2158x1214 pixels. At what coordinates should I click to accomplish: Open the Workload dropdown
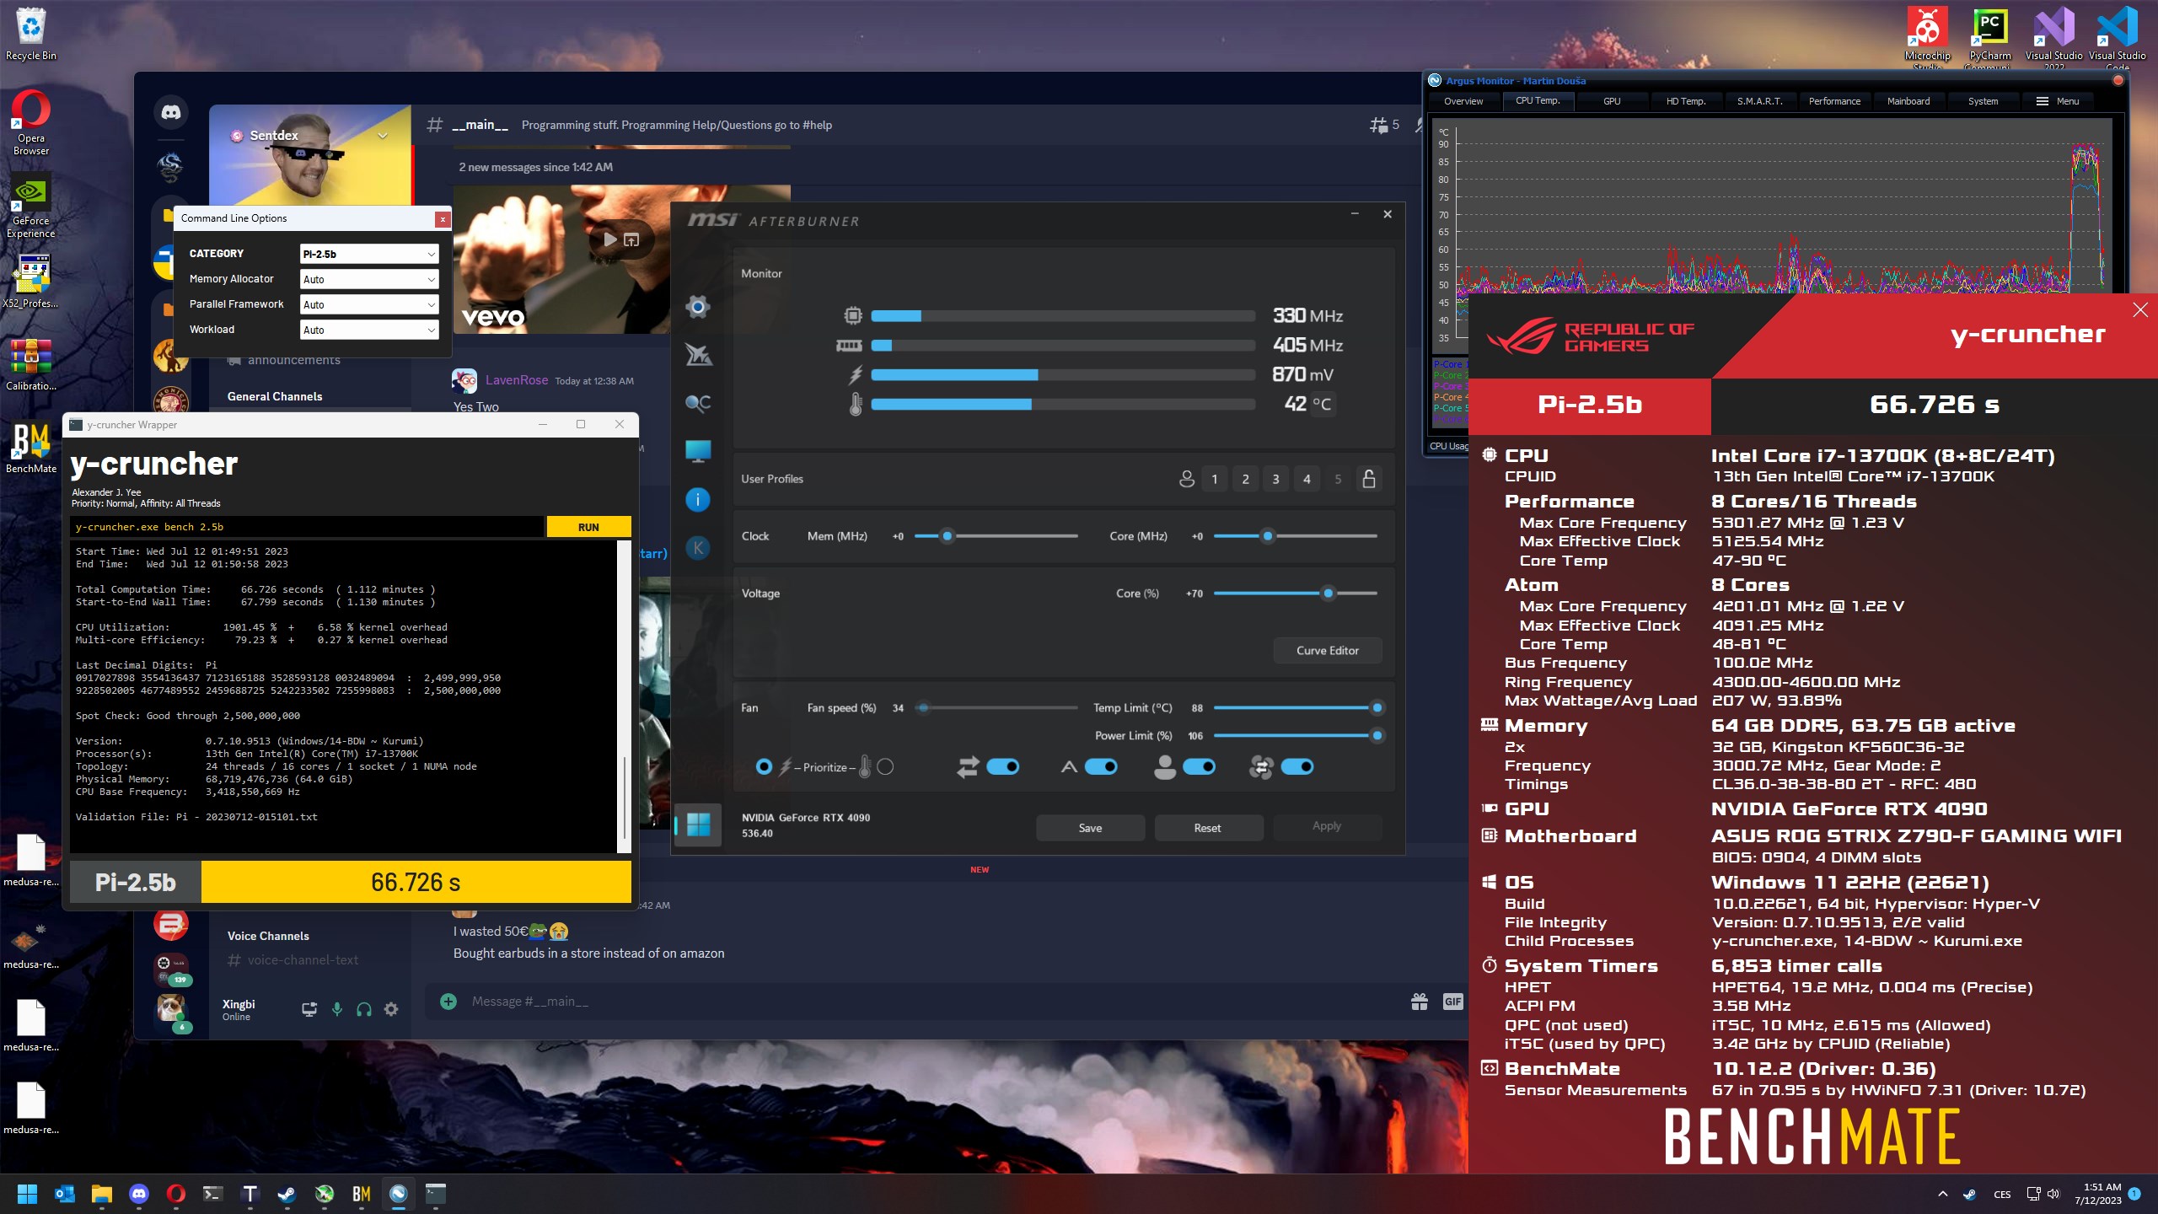[x=369, y=330]
